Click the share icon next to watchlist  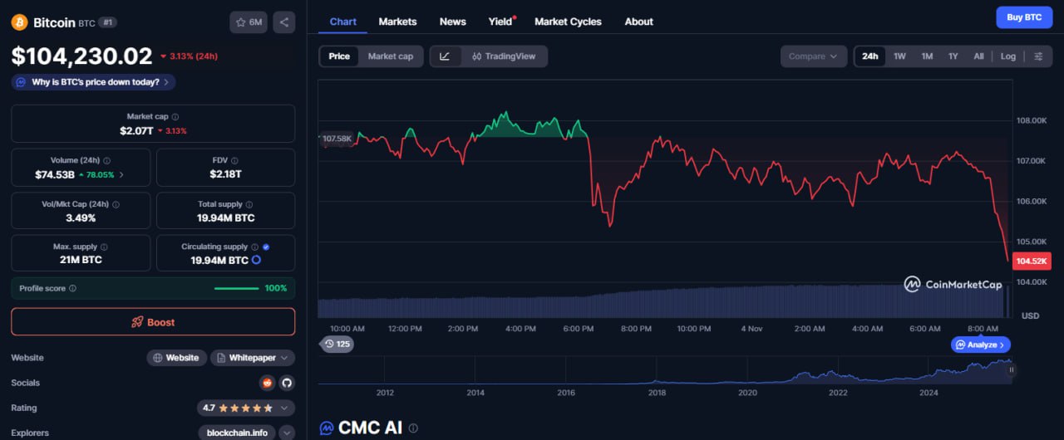[284, 22]
